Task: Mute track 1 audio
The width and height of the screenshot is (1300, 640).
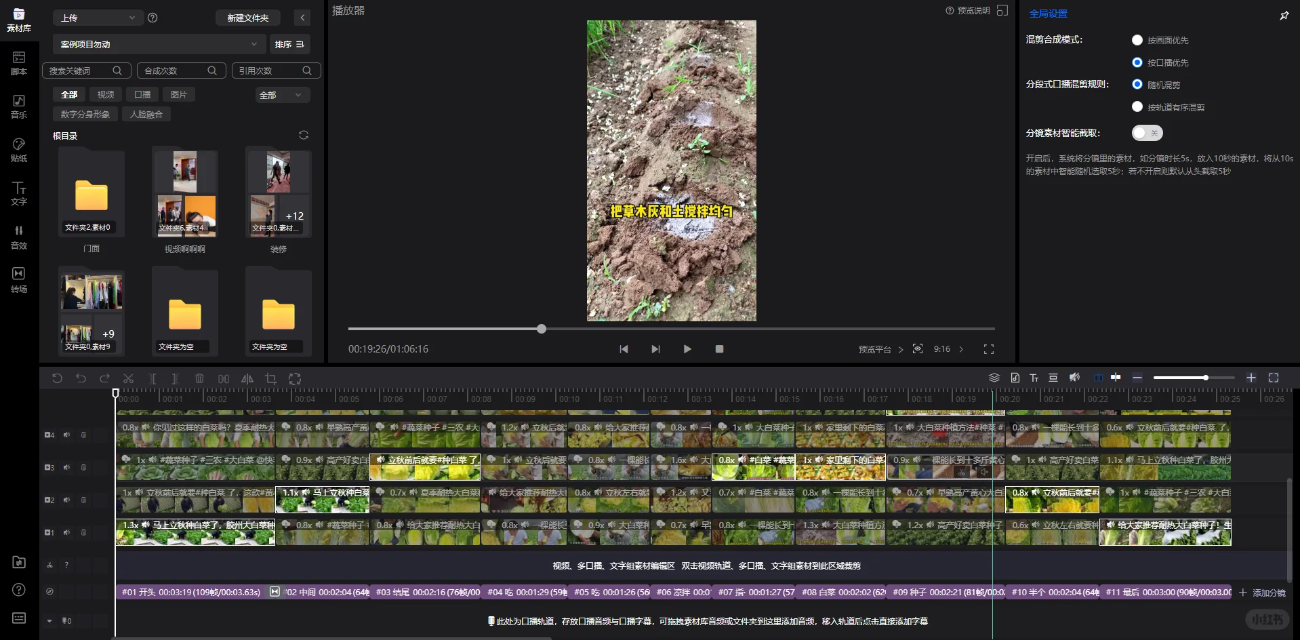Action: coord(66,532)
